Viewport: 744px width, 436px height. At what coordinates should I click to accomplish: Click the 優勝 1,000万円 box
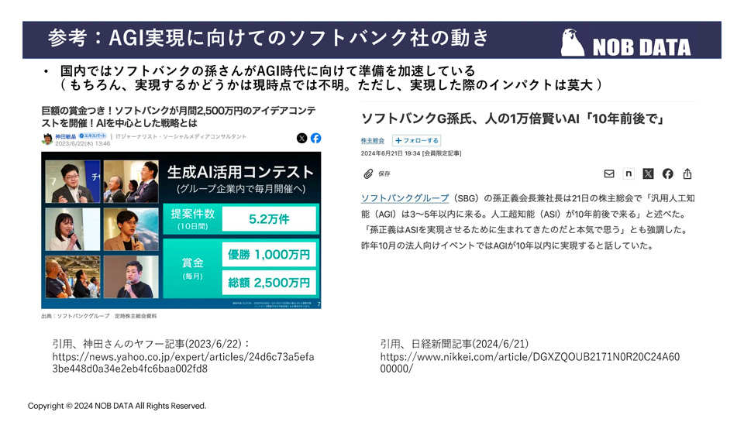269,255
